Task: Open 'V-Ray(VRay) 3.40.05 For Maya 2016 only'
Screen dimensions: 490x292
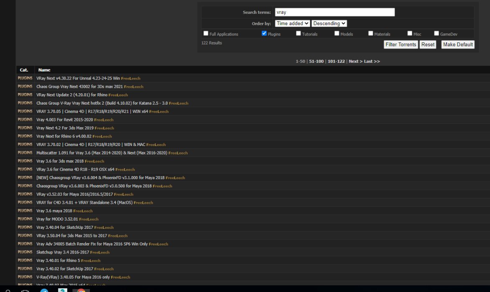Action: pyautogui.click(x=73, y=277)
